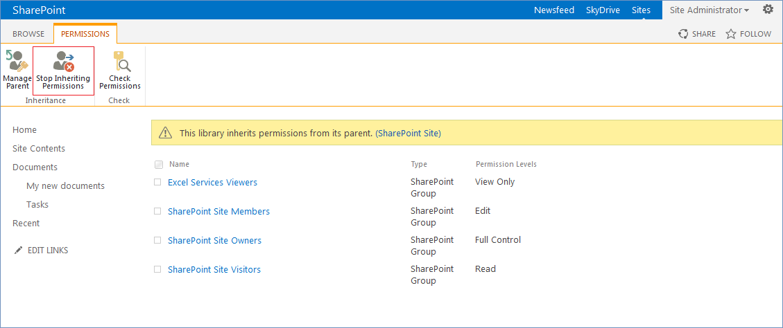
Task: Expand the Site Administrator dropdown
Action: click(x=709, y=10)
